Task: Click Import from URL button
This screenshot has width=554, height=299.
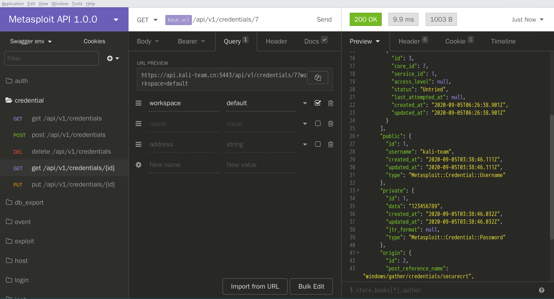Action: (x=255, y=286)
